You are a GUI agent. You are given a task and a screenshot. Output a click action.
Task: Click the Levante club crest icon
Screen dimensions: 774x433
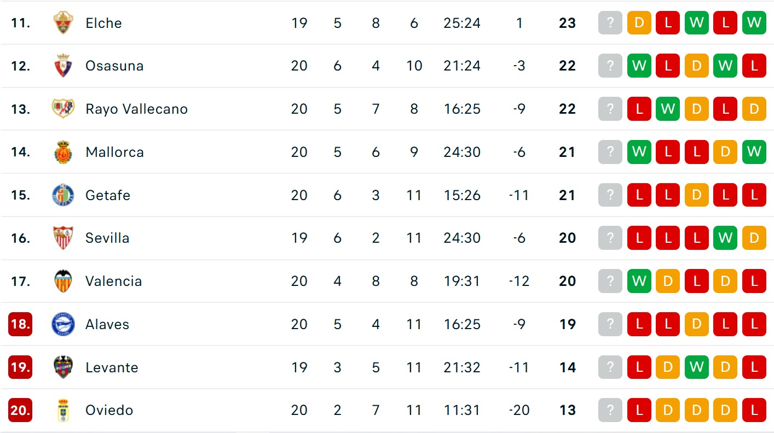tap(63, 367)
